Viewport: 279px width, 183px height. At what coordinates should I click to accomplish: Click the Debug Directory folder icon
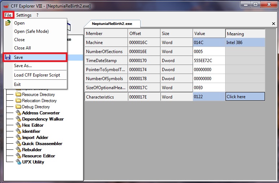[x=18, y=106]
